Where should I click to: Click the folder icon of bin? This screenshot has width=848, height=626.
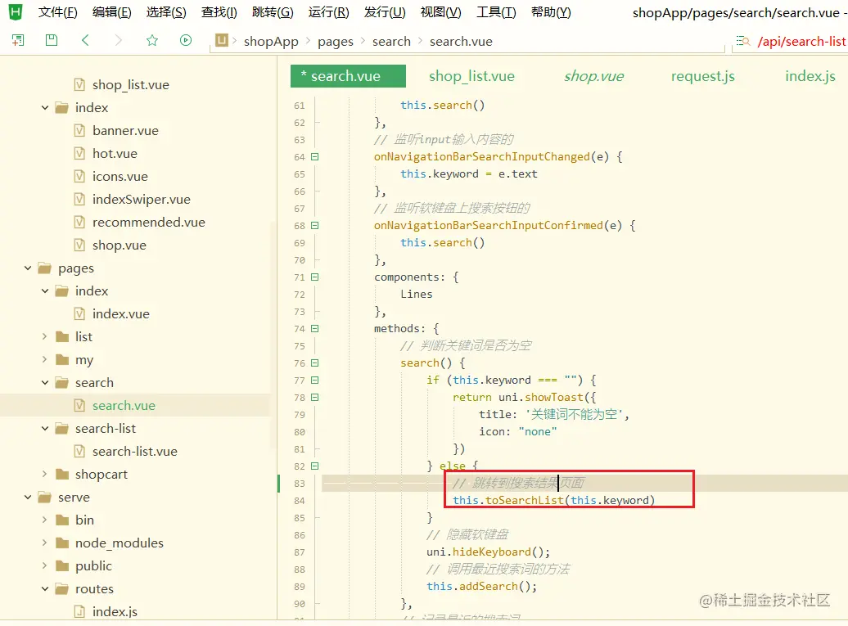(x=62, y=520)
